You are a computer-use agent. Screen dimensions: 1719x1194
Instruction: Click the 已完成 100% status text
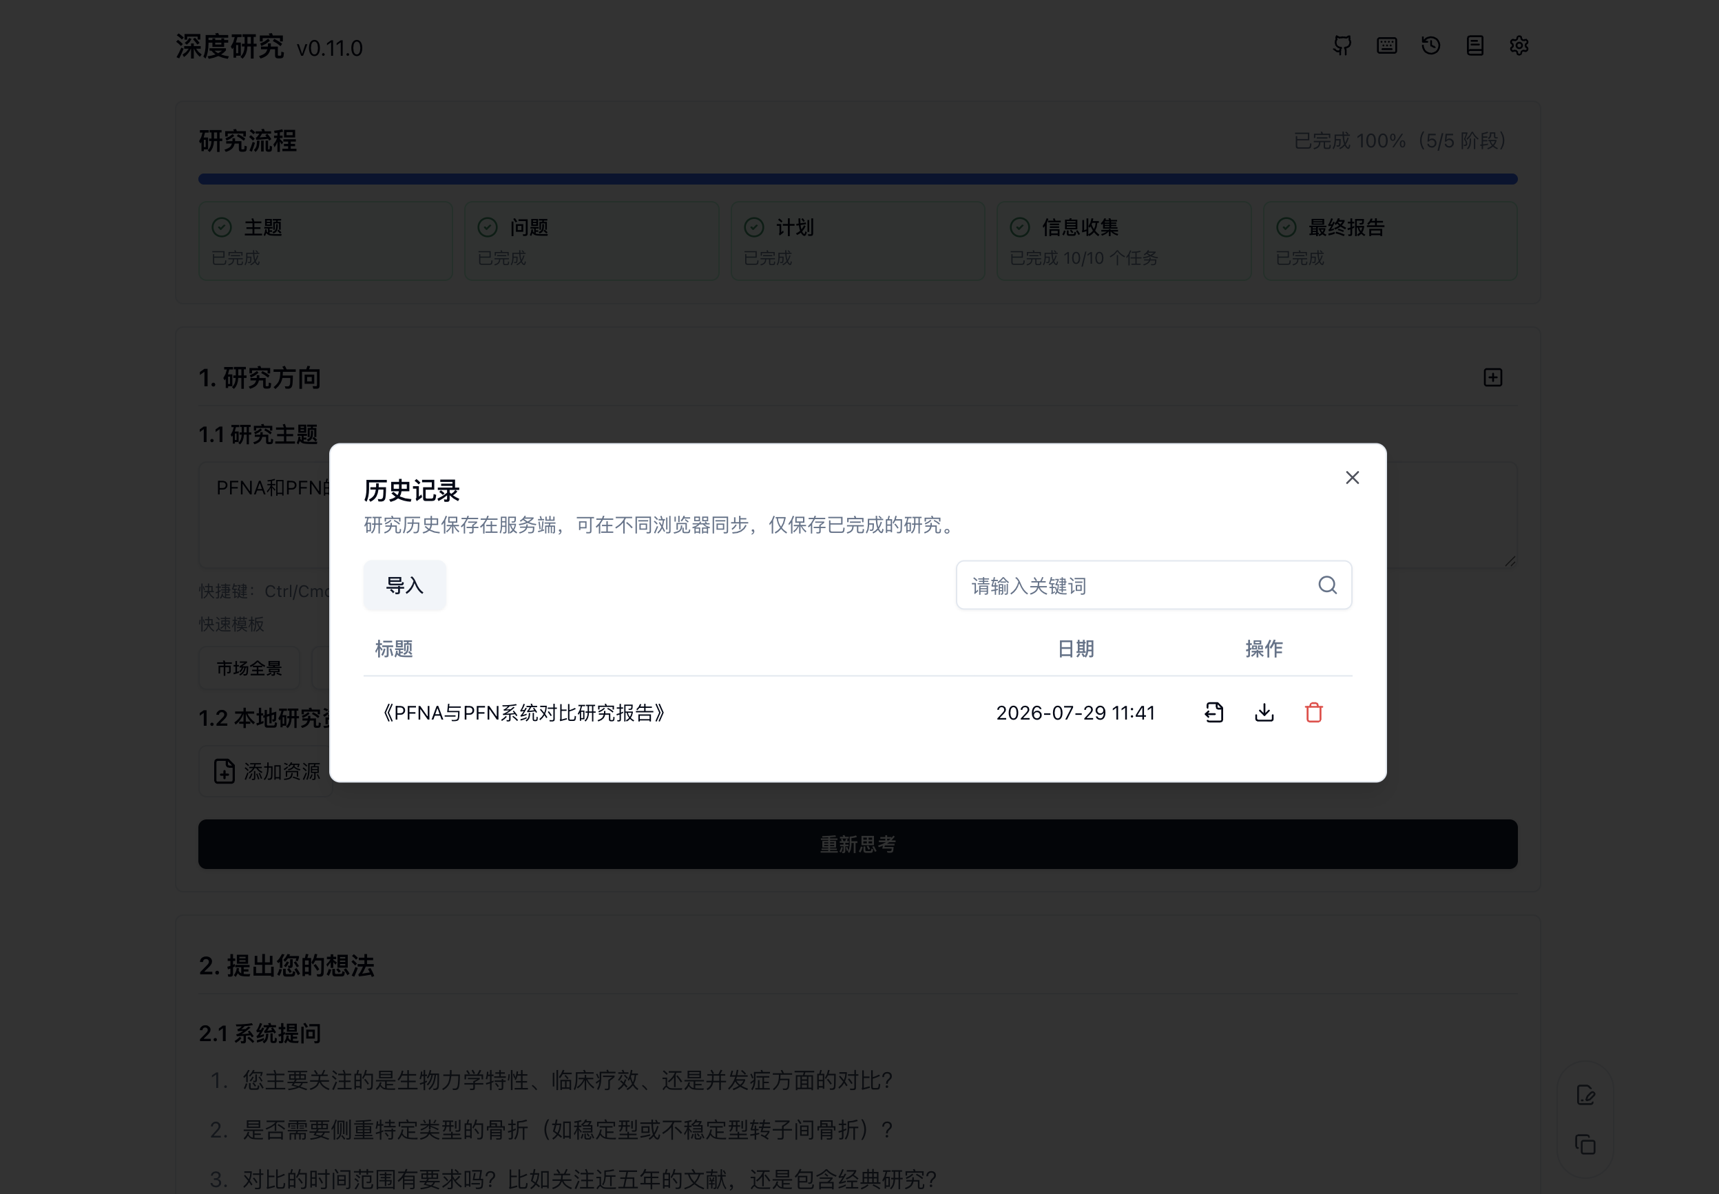pyautogui.click(x=1399, y=140)
